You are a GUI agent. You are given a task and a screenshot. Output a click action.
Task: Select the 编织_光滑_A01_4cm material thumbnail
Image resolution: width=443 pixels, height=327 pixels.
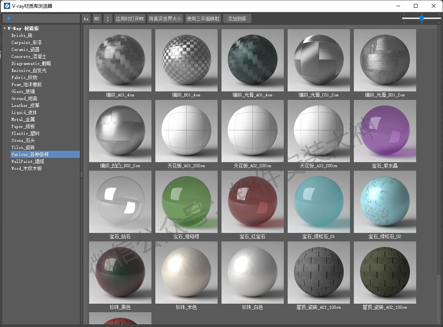(x=252, y=60)
